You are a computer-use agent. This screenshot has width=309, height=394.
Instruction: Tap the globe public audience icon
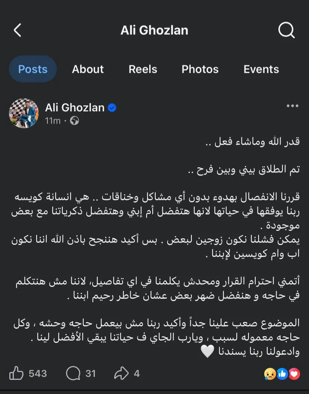point(75,121)
